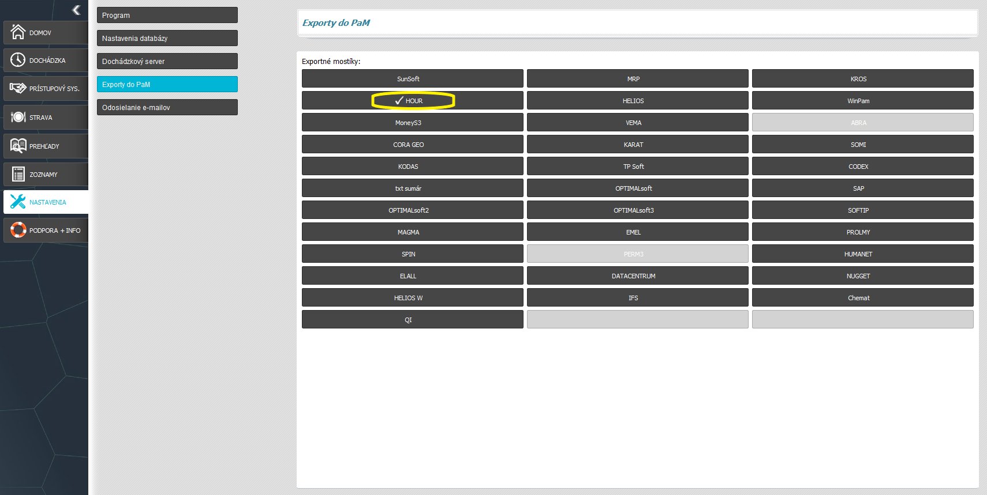Viewport: 987px width, 495px height.
Task: Deselect the checked HOUR export bridge
Action: [413, 100]
